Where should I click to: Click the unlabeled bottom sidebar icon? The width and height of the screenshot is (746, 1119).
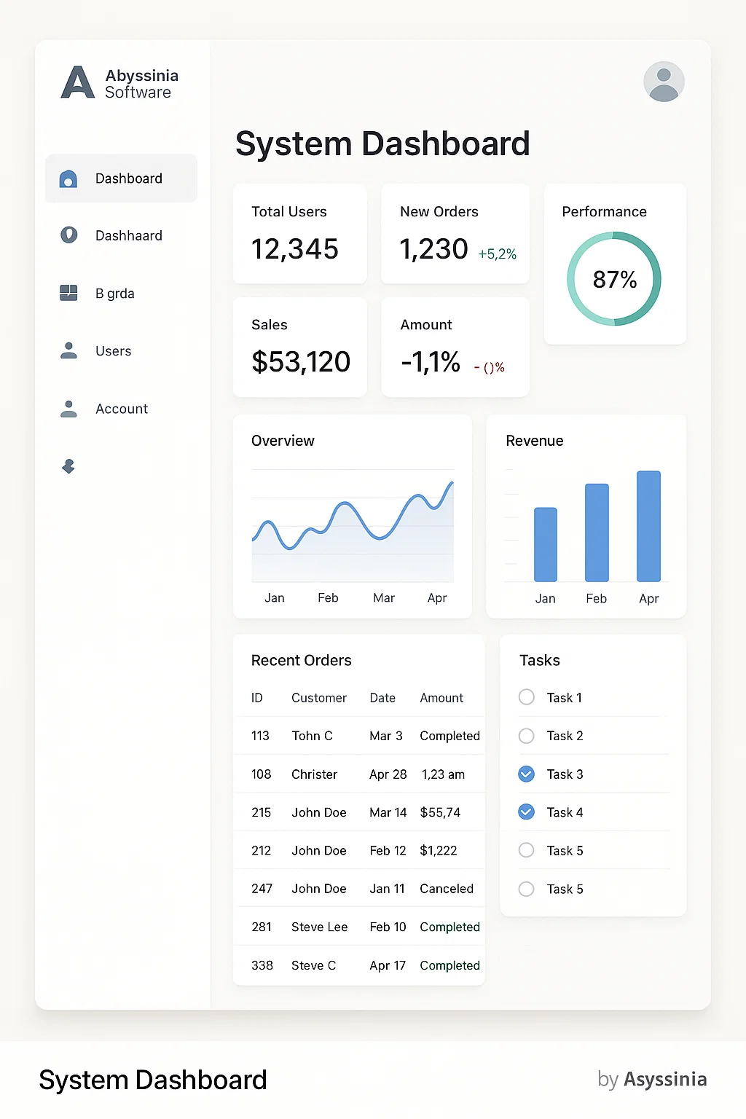point(68,466)
